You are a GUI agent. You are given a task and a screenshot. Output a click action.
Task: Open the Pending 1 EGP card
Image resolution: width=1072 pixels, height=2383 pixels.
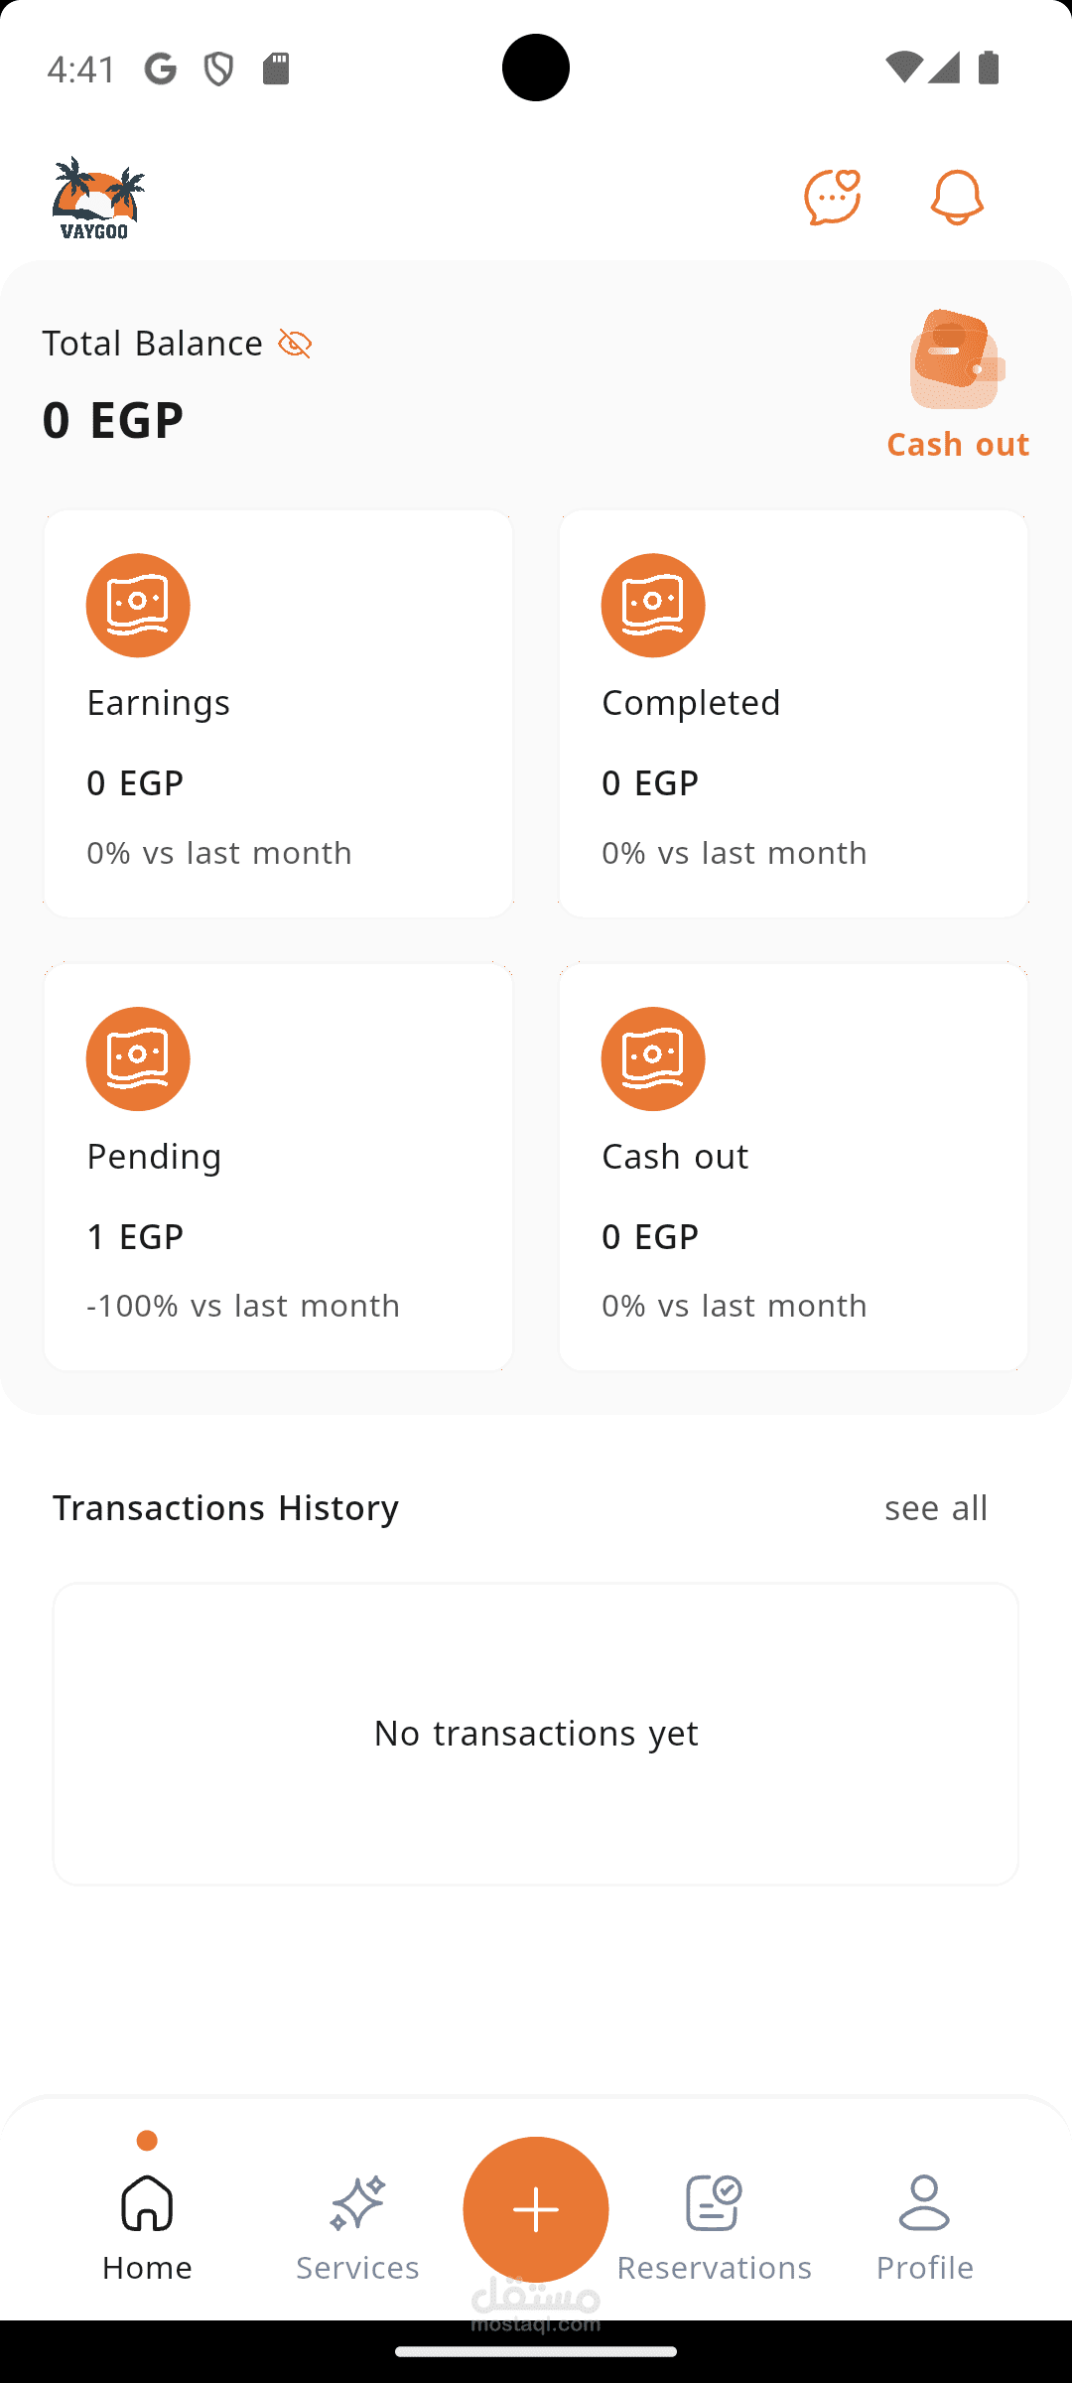tap(278, 1167)
